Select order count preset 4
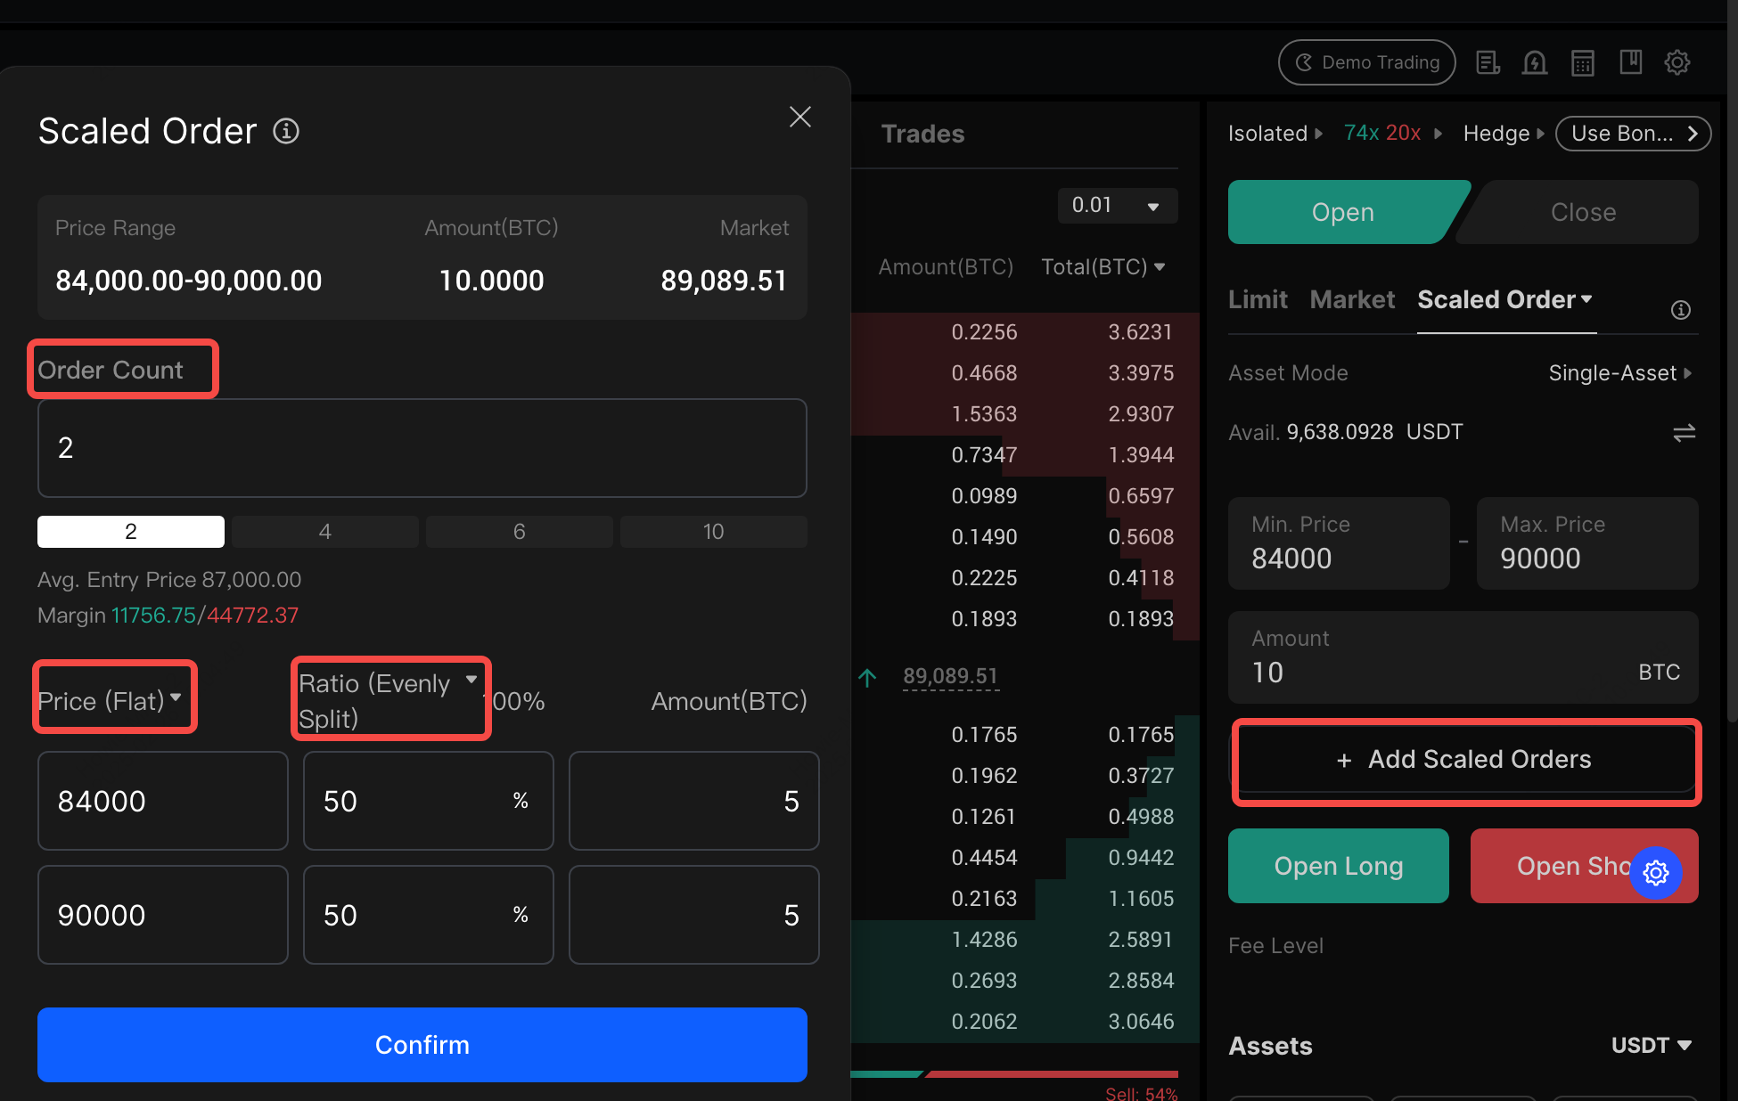The width and height of the screenshot is (1738, 1101). coord(325,532)
